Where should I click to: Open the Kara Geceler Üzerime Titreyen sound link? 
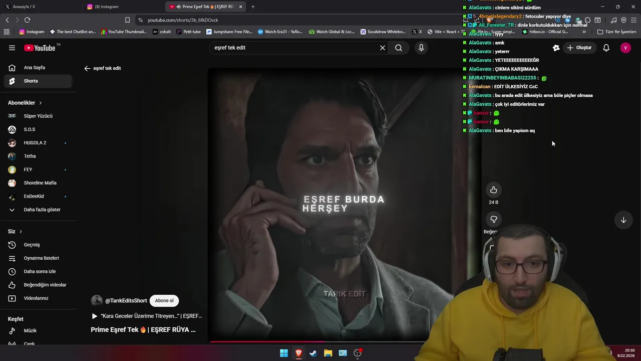click(x=147, y=316)
